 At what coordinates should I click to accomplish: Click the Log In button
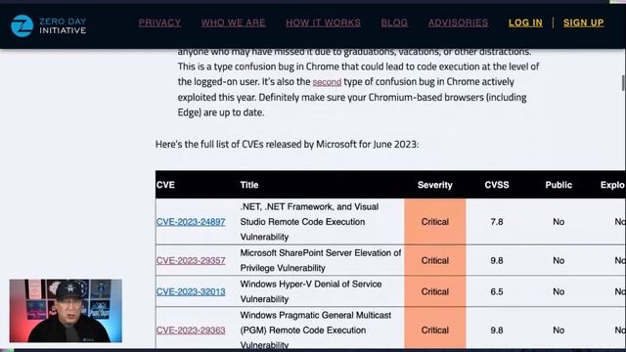[525, 22]
